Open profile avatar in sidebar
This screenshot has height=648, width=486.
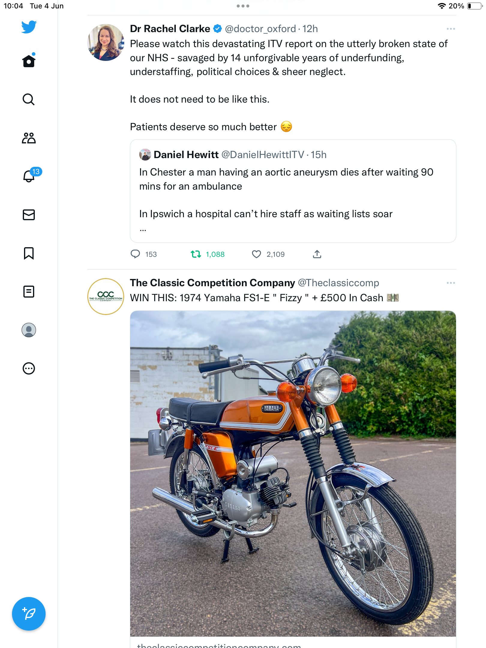coord(29,330)
